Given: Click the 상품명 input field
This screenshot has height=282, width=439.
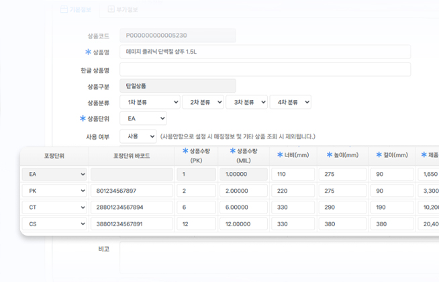Looking at the screenshot, I should coord(265,52).
